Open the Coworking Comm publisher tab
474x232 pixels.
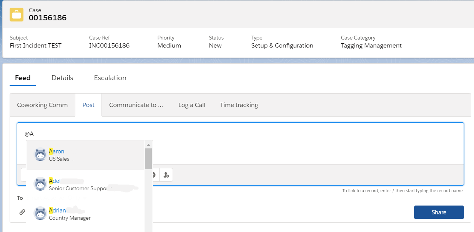[x=42, y=105]
